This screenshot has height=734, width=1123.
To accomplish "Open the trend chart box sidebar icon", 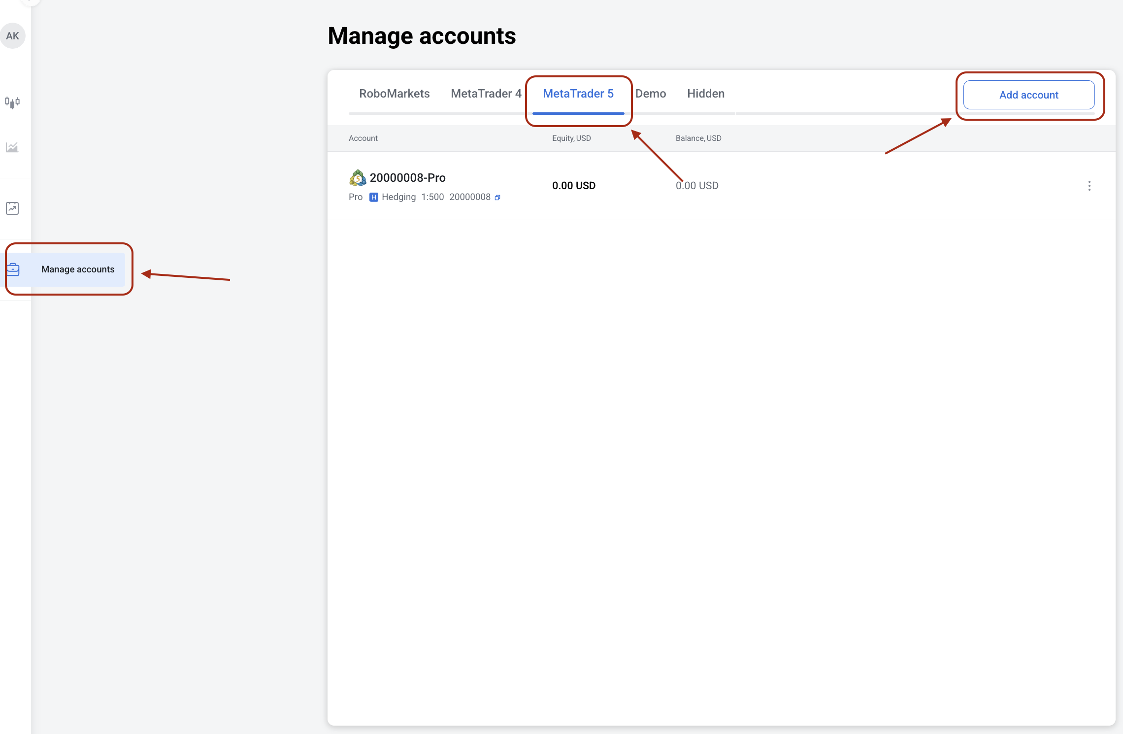I will (12, 208).
